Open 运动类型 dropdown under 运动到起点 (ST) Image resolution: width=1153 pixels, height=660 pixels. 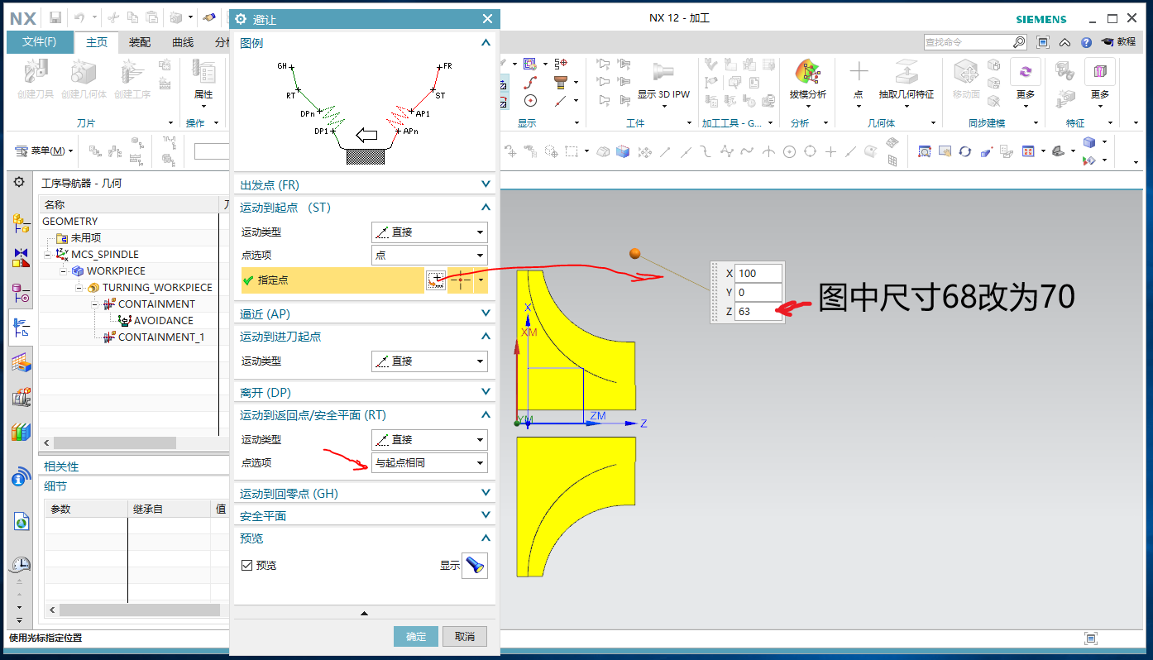pos(429,232)
